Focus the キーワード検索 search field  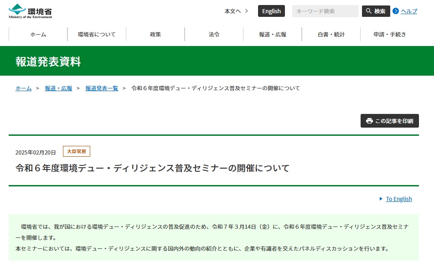point(325,11)
